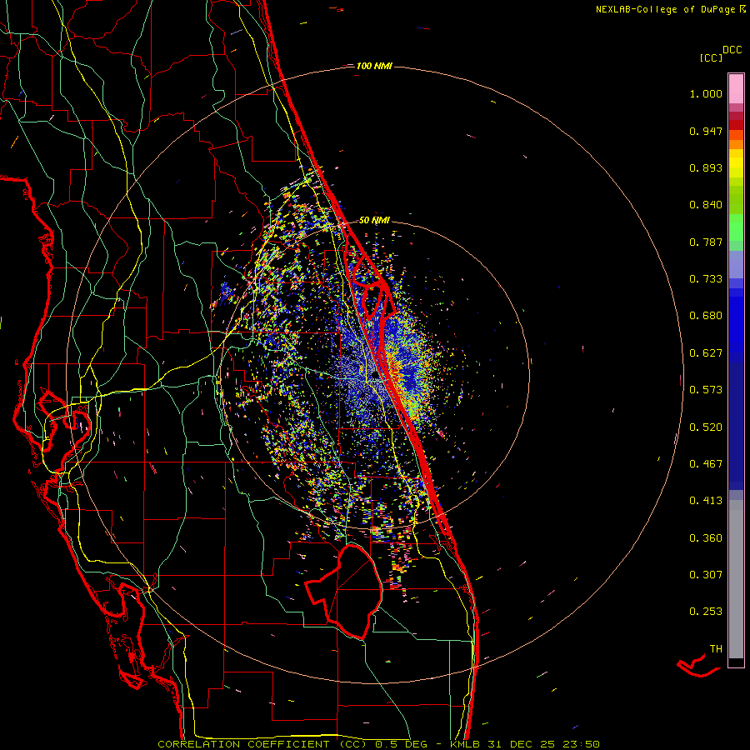The height and width of the screenshot is (750, 750).
Task: Click the 0.627 scale value
Action: point(706,353)
